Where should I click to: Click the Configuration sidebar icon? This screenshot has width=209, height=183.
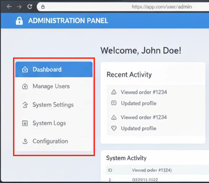coord(25,141)
